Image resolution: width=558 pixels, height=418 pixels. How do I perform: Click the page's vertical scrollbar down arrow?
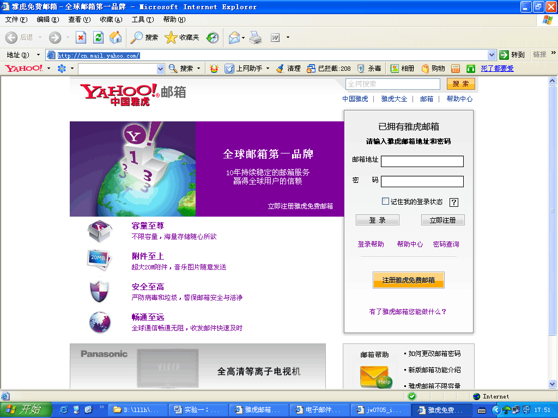(x=552, y=384)
